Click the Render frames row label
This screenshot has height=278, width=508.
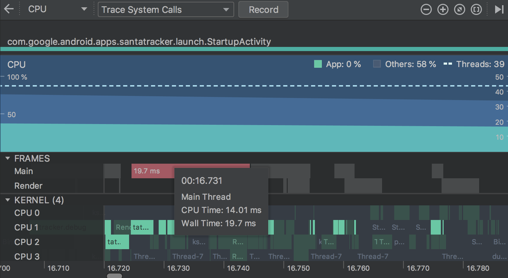coord(28,186)
